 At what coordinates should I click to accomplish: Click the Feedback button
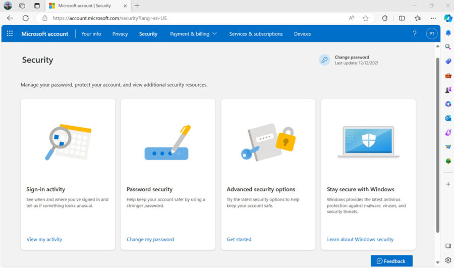391,261
